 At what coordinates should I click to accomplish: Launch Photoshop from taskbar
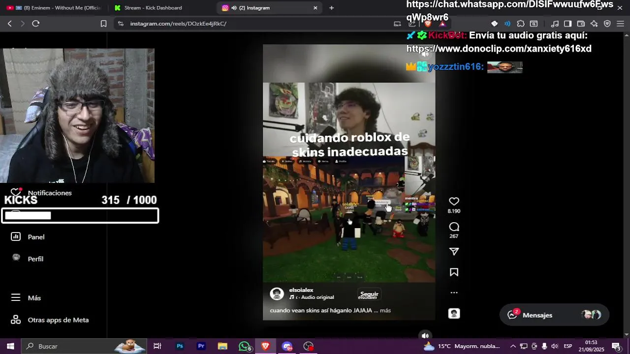[180, 346]
